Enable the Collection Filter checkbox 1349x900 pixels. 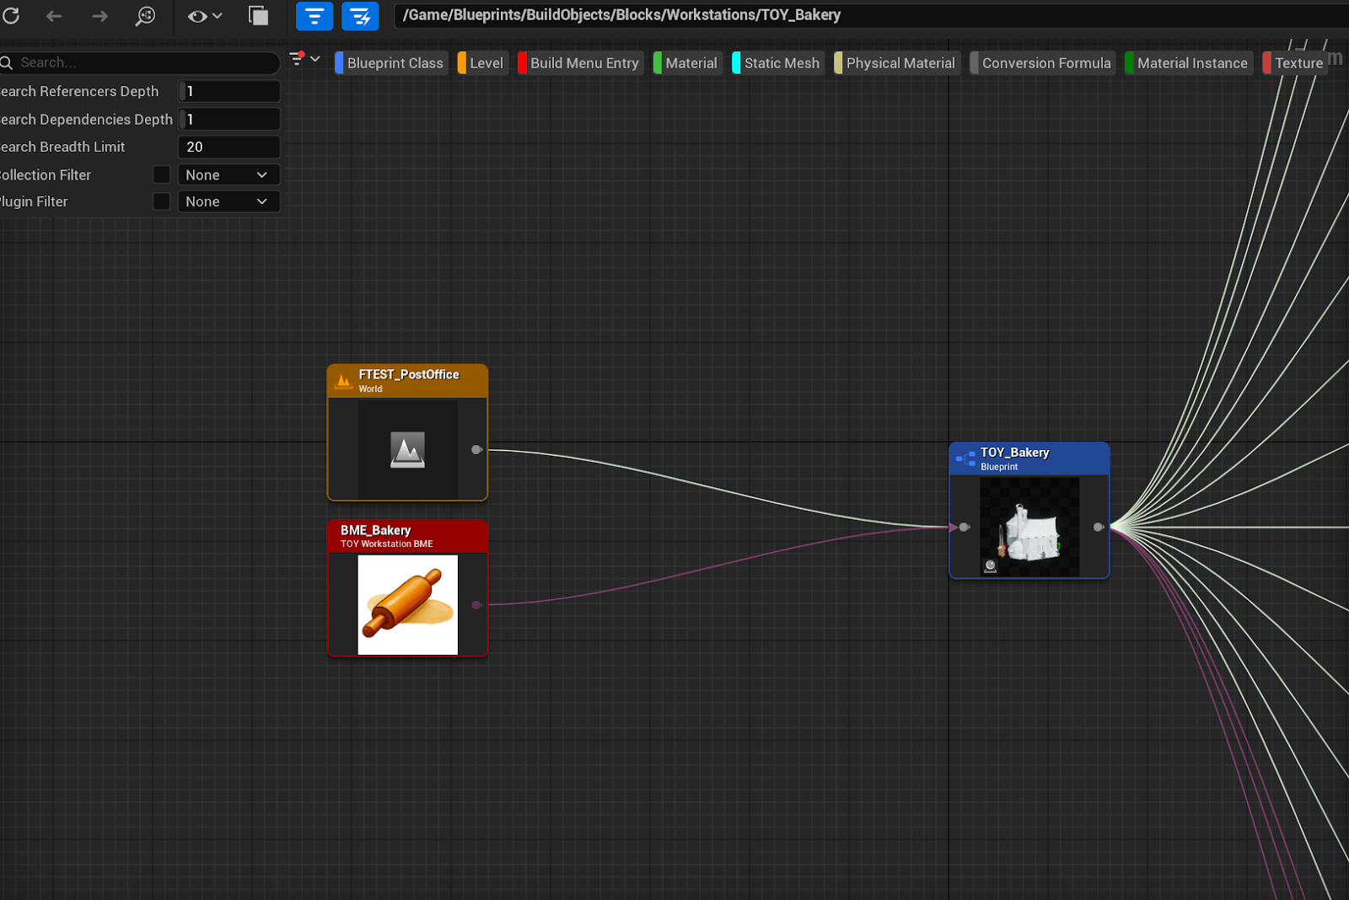tap(162, 174)
